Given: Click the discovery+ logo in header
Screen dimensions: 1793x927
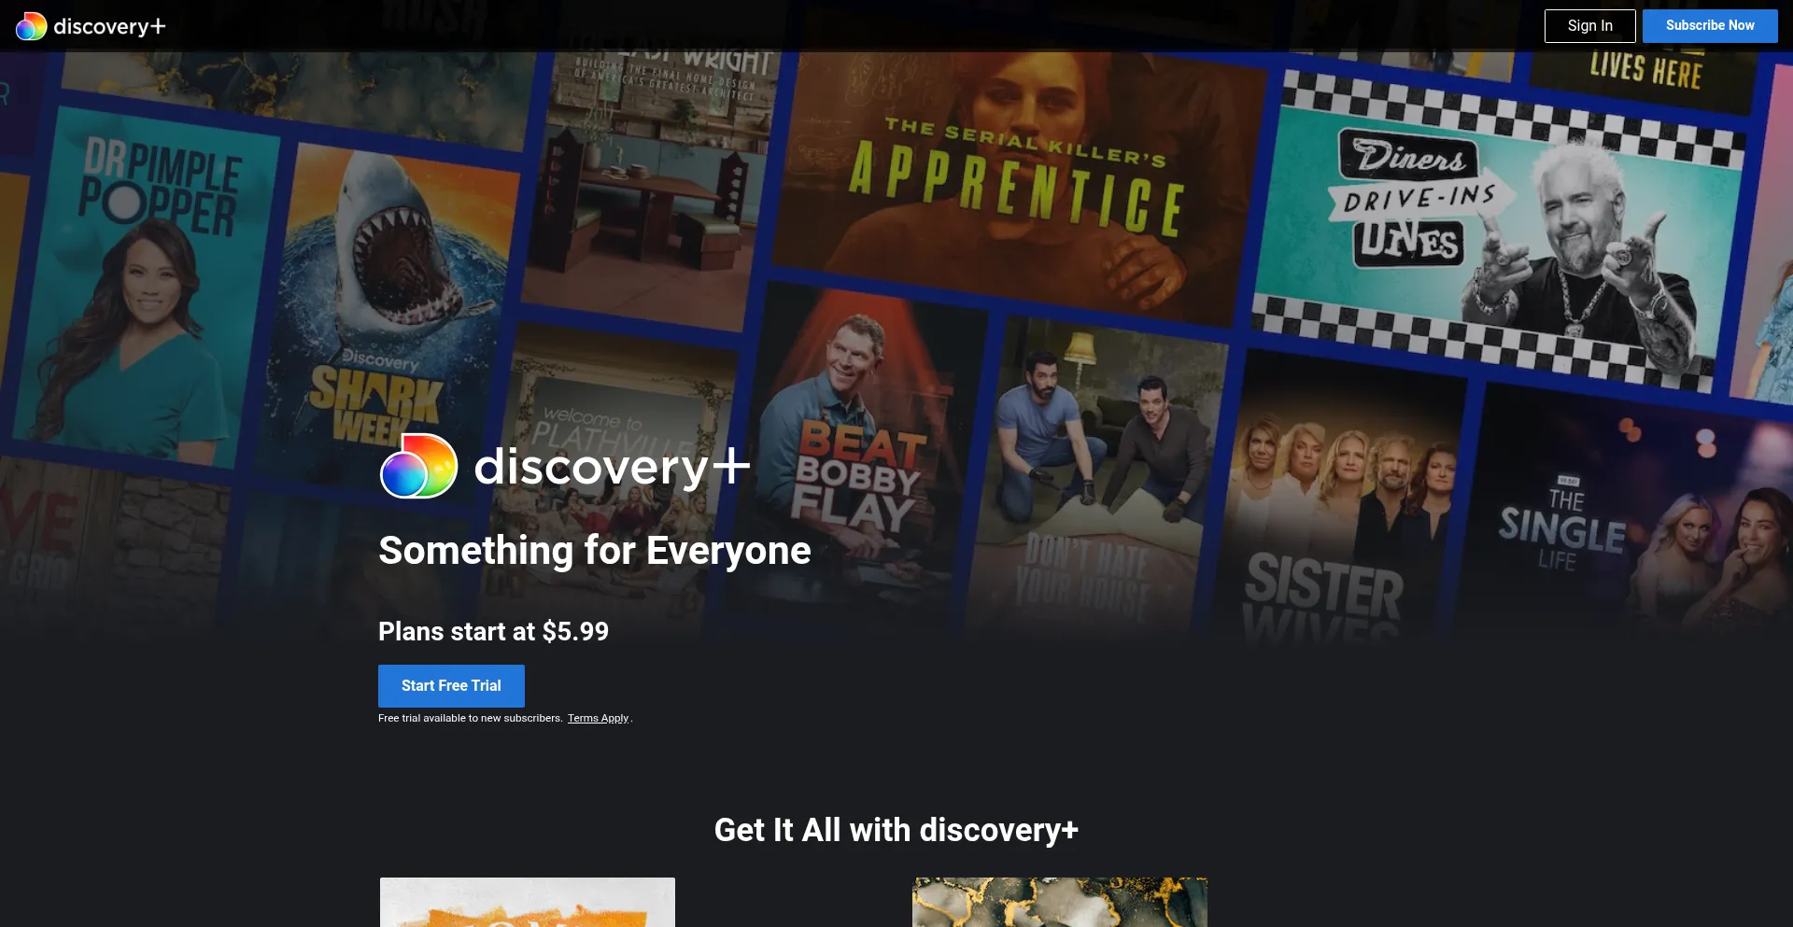Looking at the screenshot, I should (91, 26).
